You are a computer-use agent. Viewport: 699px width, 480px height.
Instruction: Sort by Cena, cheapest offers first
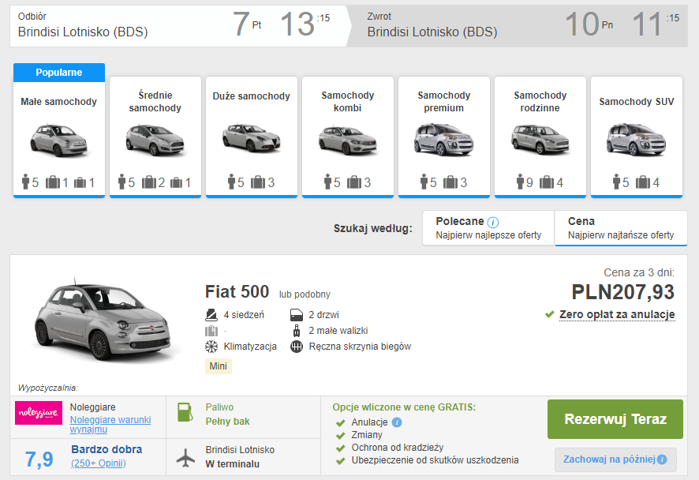click(x=621, y=228)
